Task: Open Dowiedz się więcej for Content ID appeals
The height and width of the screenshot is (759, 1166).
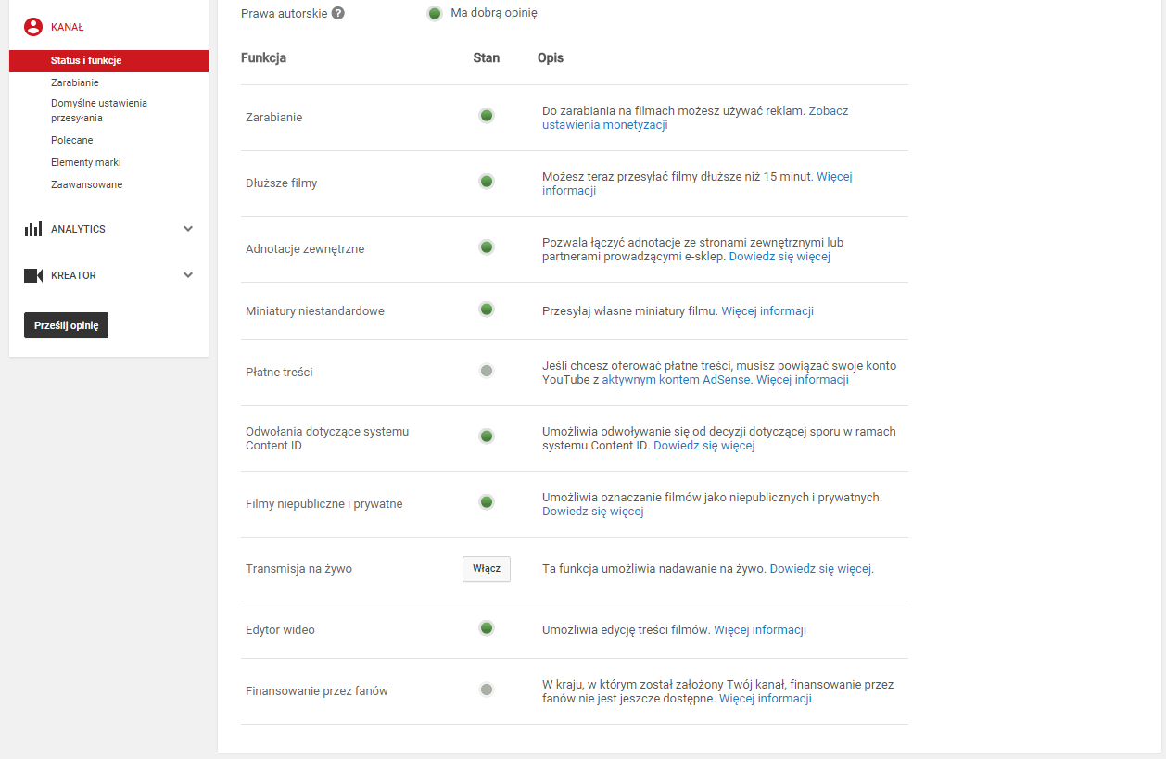Action: point(704,446)
